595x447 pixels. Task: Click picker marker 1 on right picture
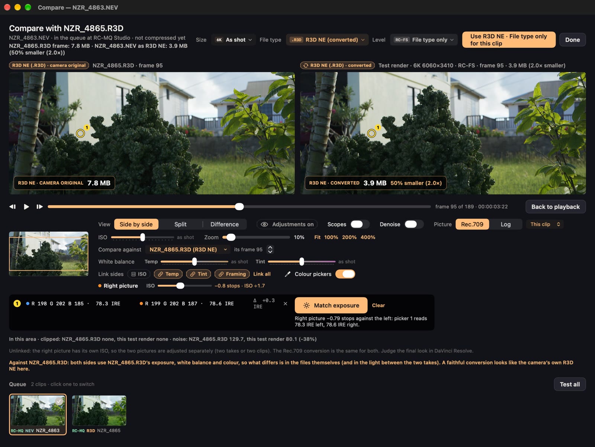coord(372,133)
